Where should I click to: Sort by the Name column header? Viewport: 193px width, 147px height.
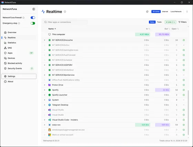click(52, 29)
